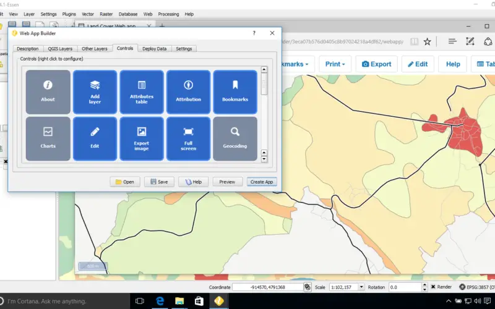Toggle the Full screen control tile
495x309 pixels.
(188, 138)
